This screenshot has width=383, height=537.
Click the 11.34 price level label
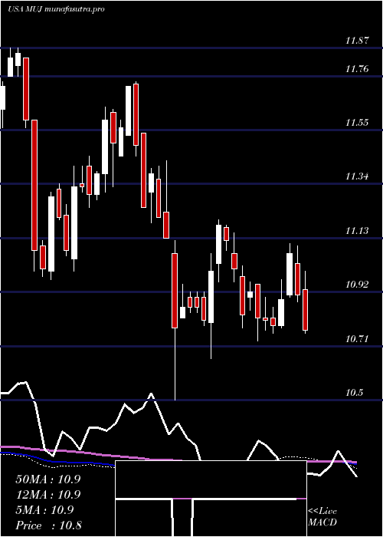pyautogui.click(x=357, y=176)
